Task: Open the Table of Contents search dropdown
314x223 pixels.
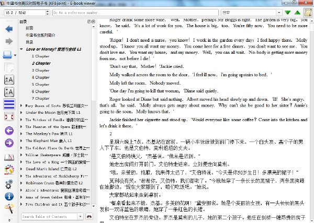Action: click(x=80, y=216)
